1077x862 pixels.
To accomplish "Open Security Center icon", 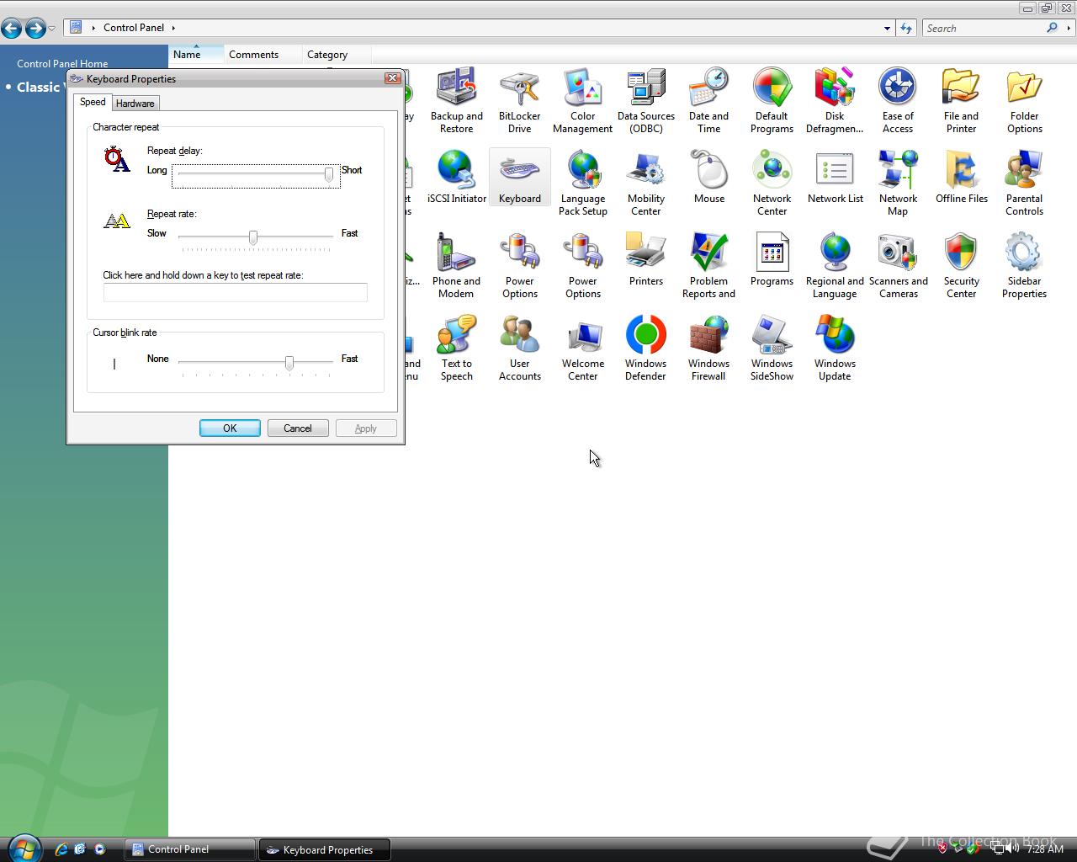I will (961, 266).
